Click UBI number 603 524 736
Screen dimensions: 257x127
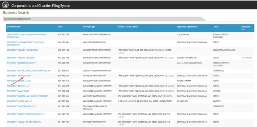pos(64,114)
